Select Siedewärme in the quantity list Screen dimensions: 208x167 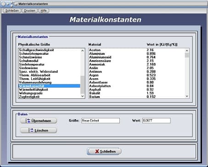[x=49, y=68]
